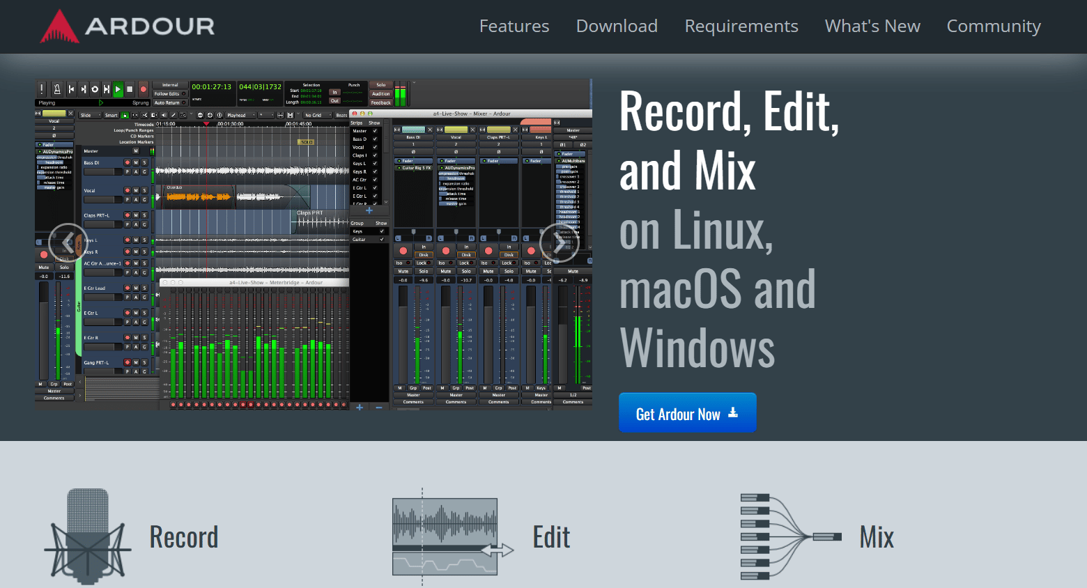Click the Mix heading

click(877, 537)
